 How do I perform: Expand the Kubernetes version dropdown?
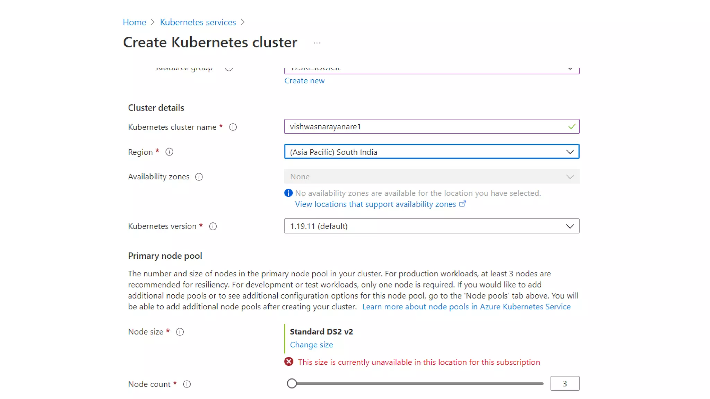pyautogui.click(x=432, y=226)
